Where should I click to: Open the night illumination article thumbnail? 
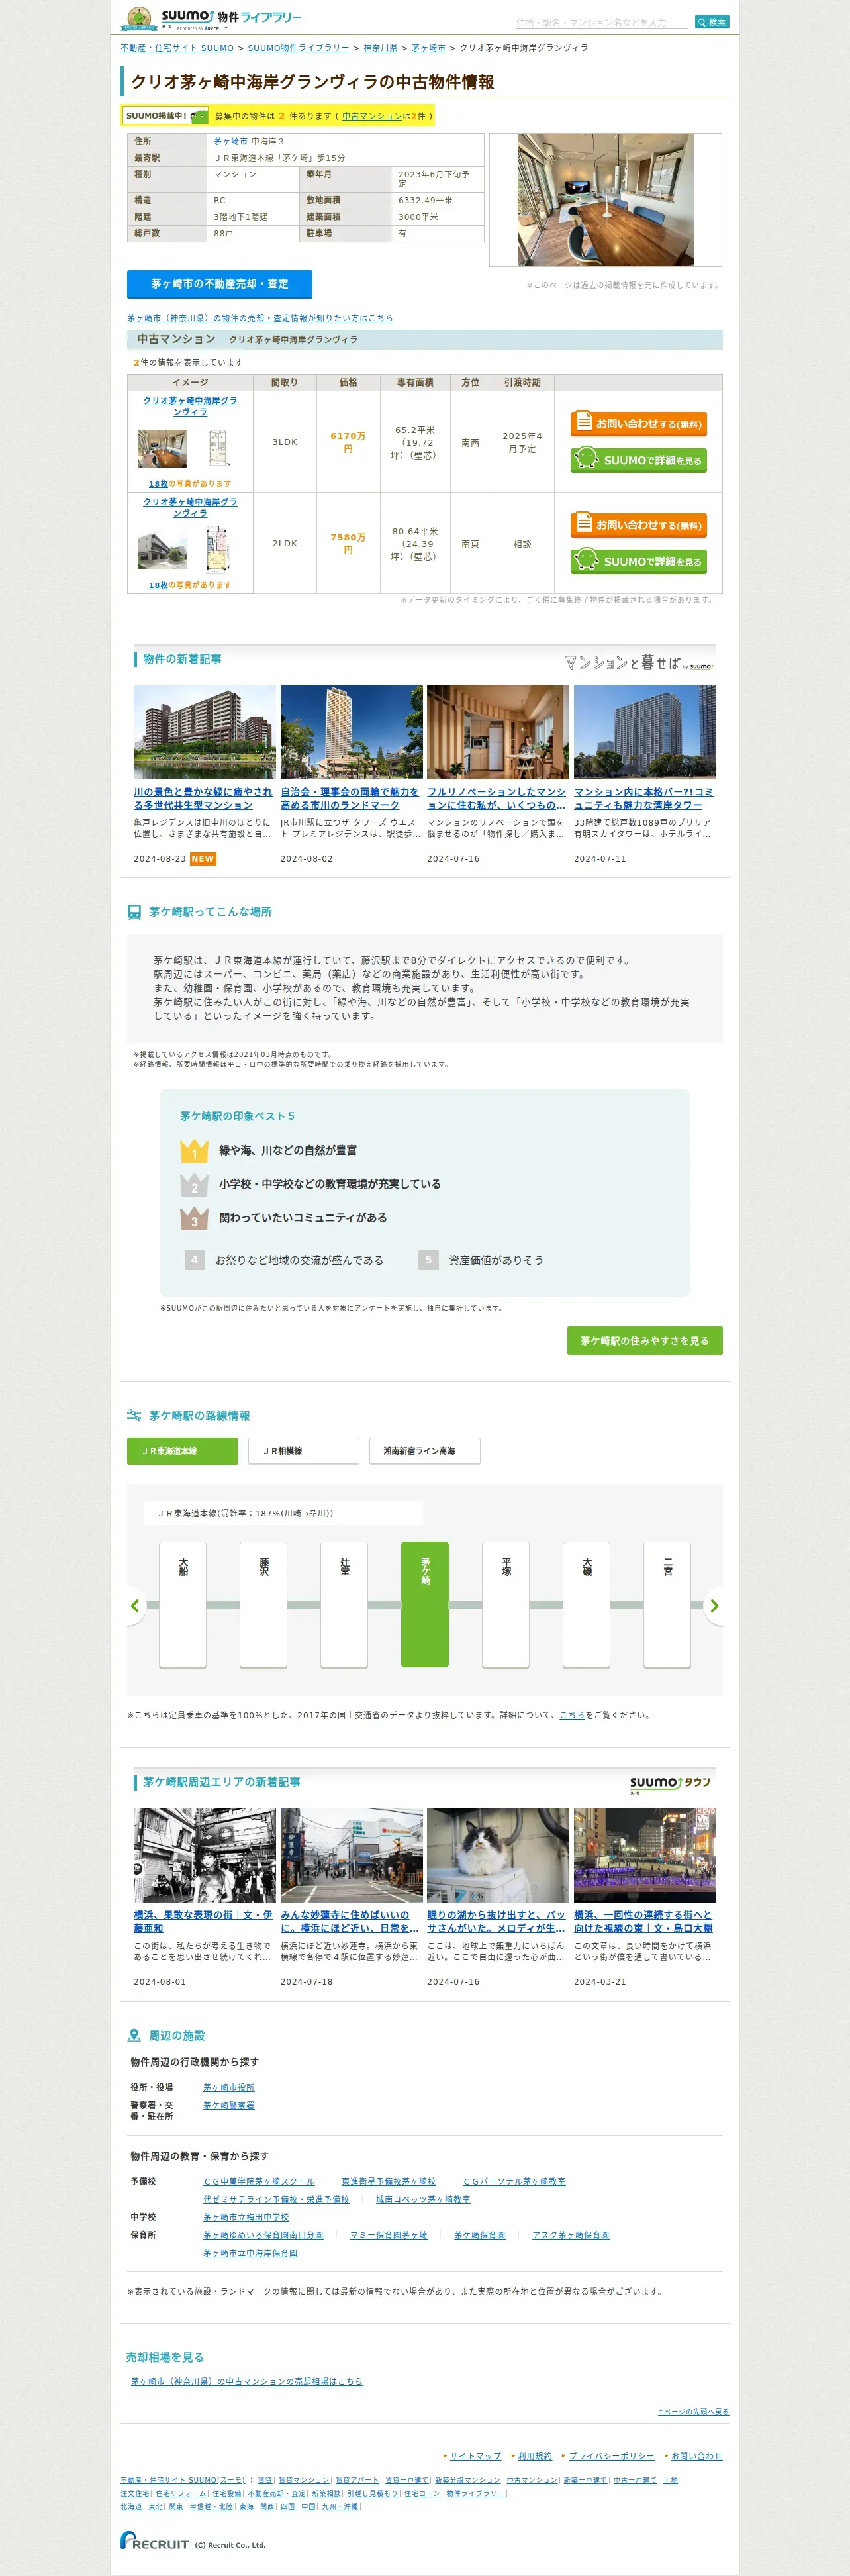pyautogui.click(x=645, y=1855)
